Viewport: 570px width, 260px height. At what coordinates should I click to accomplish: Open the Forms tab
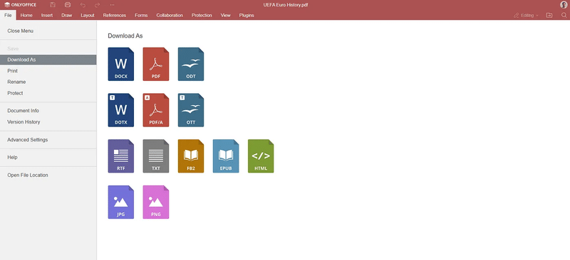141,15
